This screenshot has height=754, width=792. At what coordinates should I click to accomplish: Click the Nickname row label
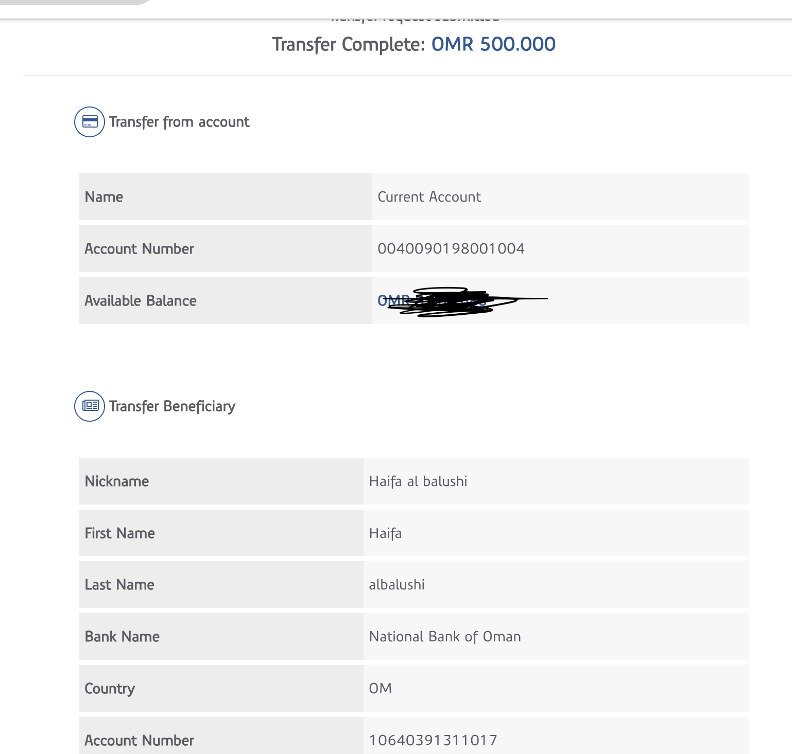[117, 481]
